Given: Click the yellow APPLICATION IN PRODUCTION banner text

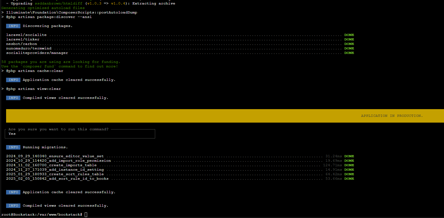Looking at the screenshot, I should [392, 116].
